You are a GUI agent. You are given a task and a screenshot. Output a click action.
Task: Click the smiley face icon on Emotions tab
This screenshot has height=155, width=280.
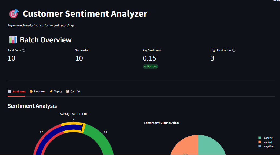click(31, 92)
